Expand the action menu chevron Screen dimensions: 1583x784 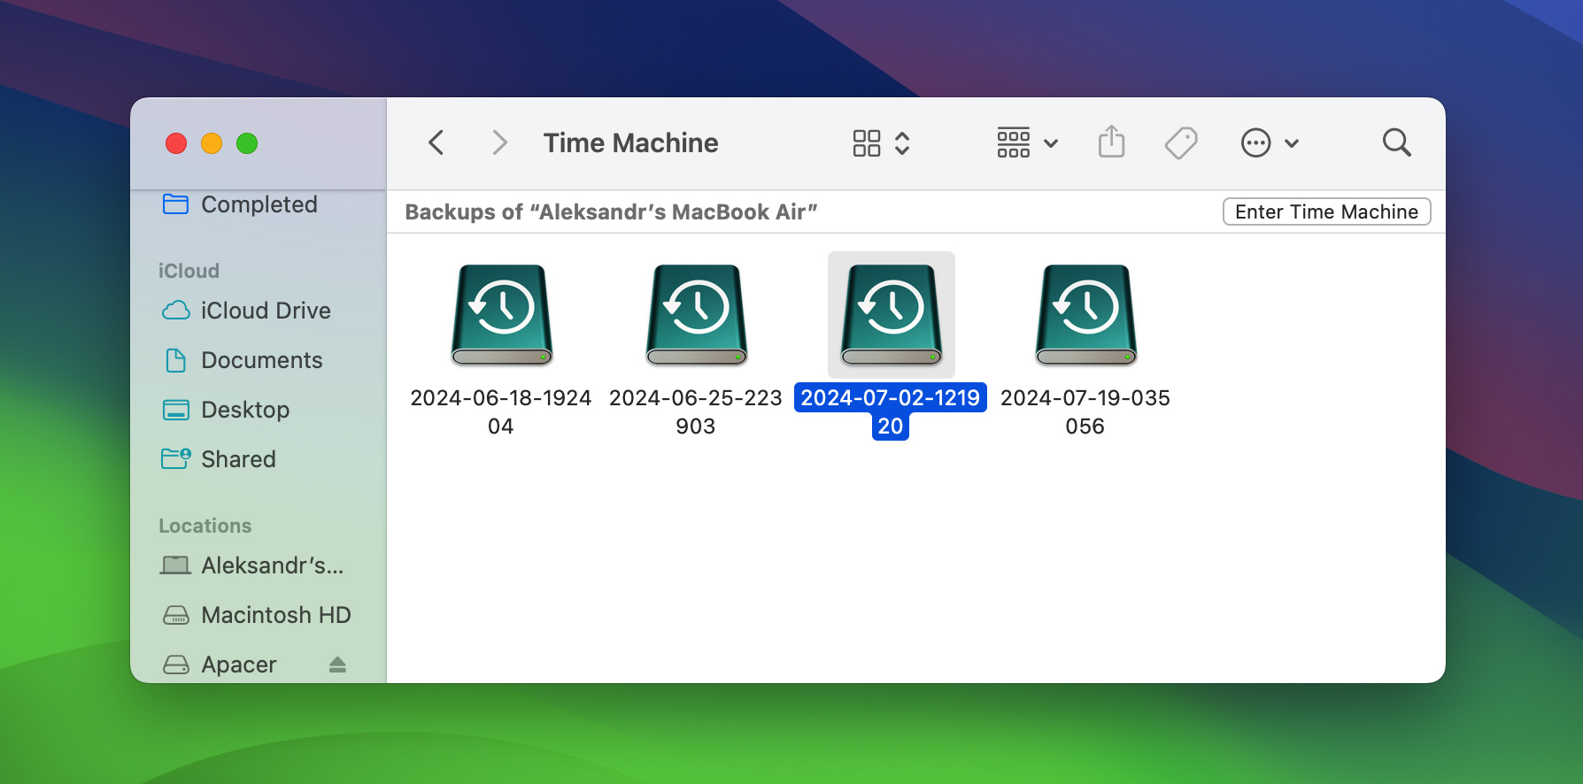pos(1292,143)
